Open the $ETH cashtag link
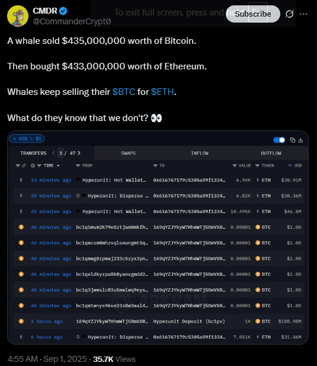 coord(162,92)
